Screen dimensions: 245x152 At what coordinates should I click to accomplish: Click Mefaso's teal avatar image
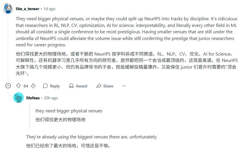(x=18, y=98)
